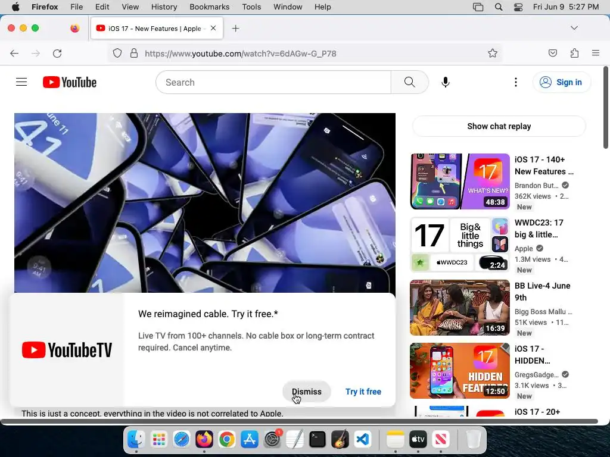This screenshot has height=457, width=610.
Task: Click Brandon But… channel name
Action: (537, 186)
